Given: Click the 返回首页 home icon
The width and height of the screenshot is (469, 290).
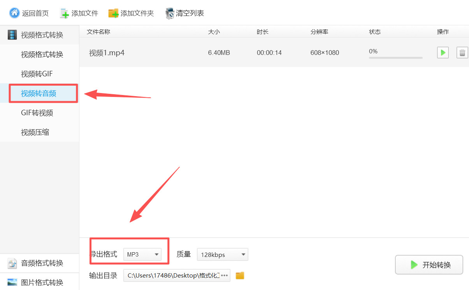Looking at the screenshot, I should tap(14, 13).
